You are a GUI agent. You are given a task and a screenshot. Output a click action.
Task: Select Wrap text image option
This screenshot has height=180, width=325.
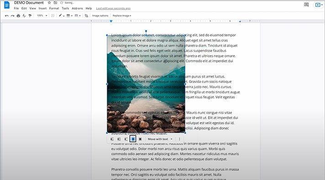pos(119,139)
